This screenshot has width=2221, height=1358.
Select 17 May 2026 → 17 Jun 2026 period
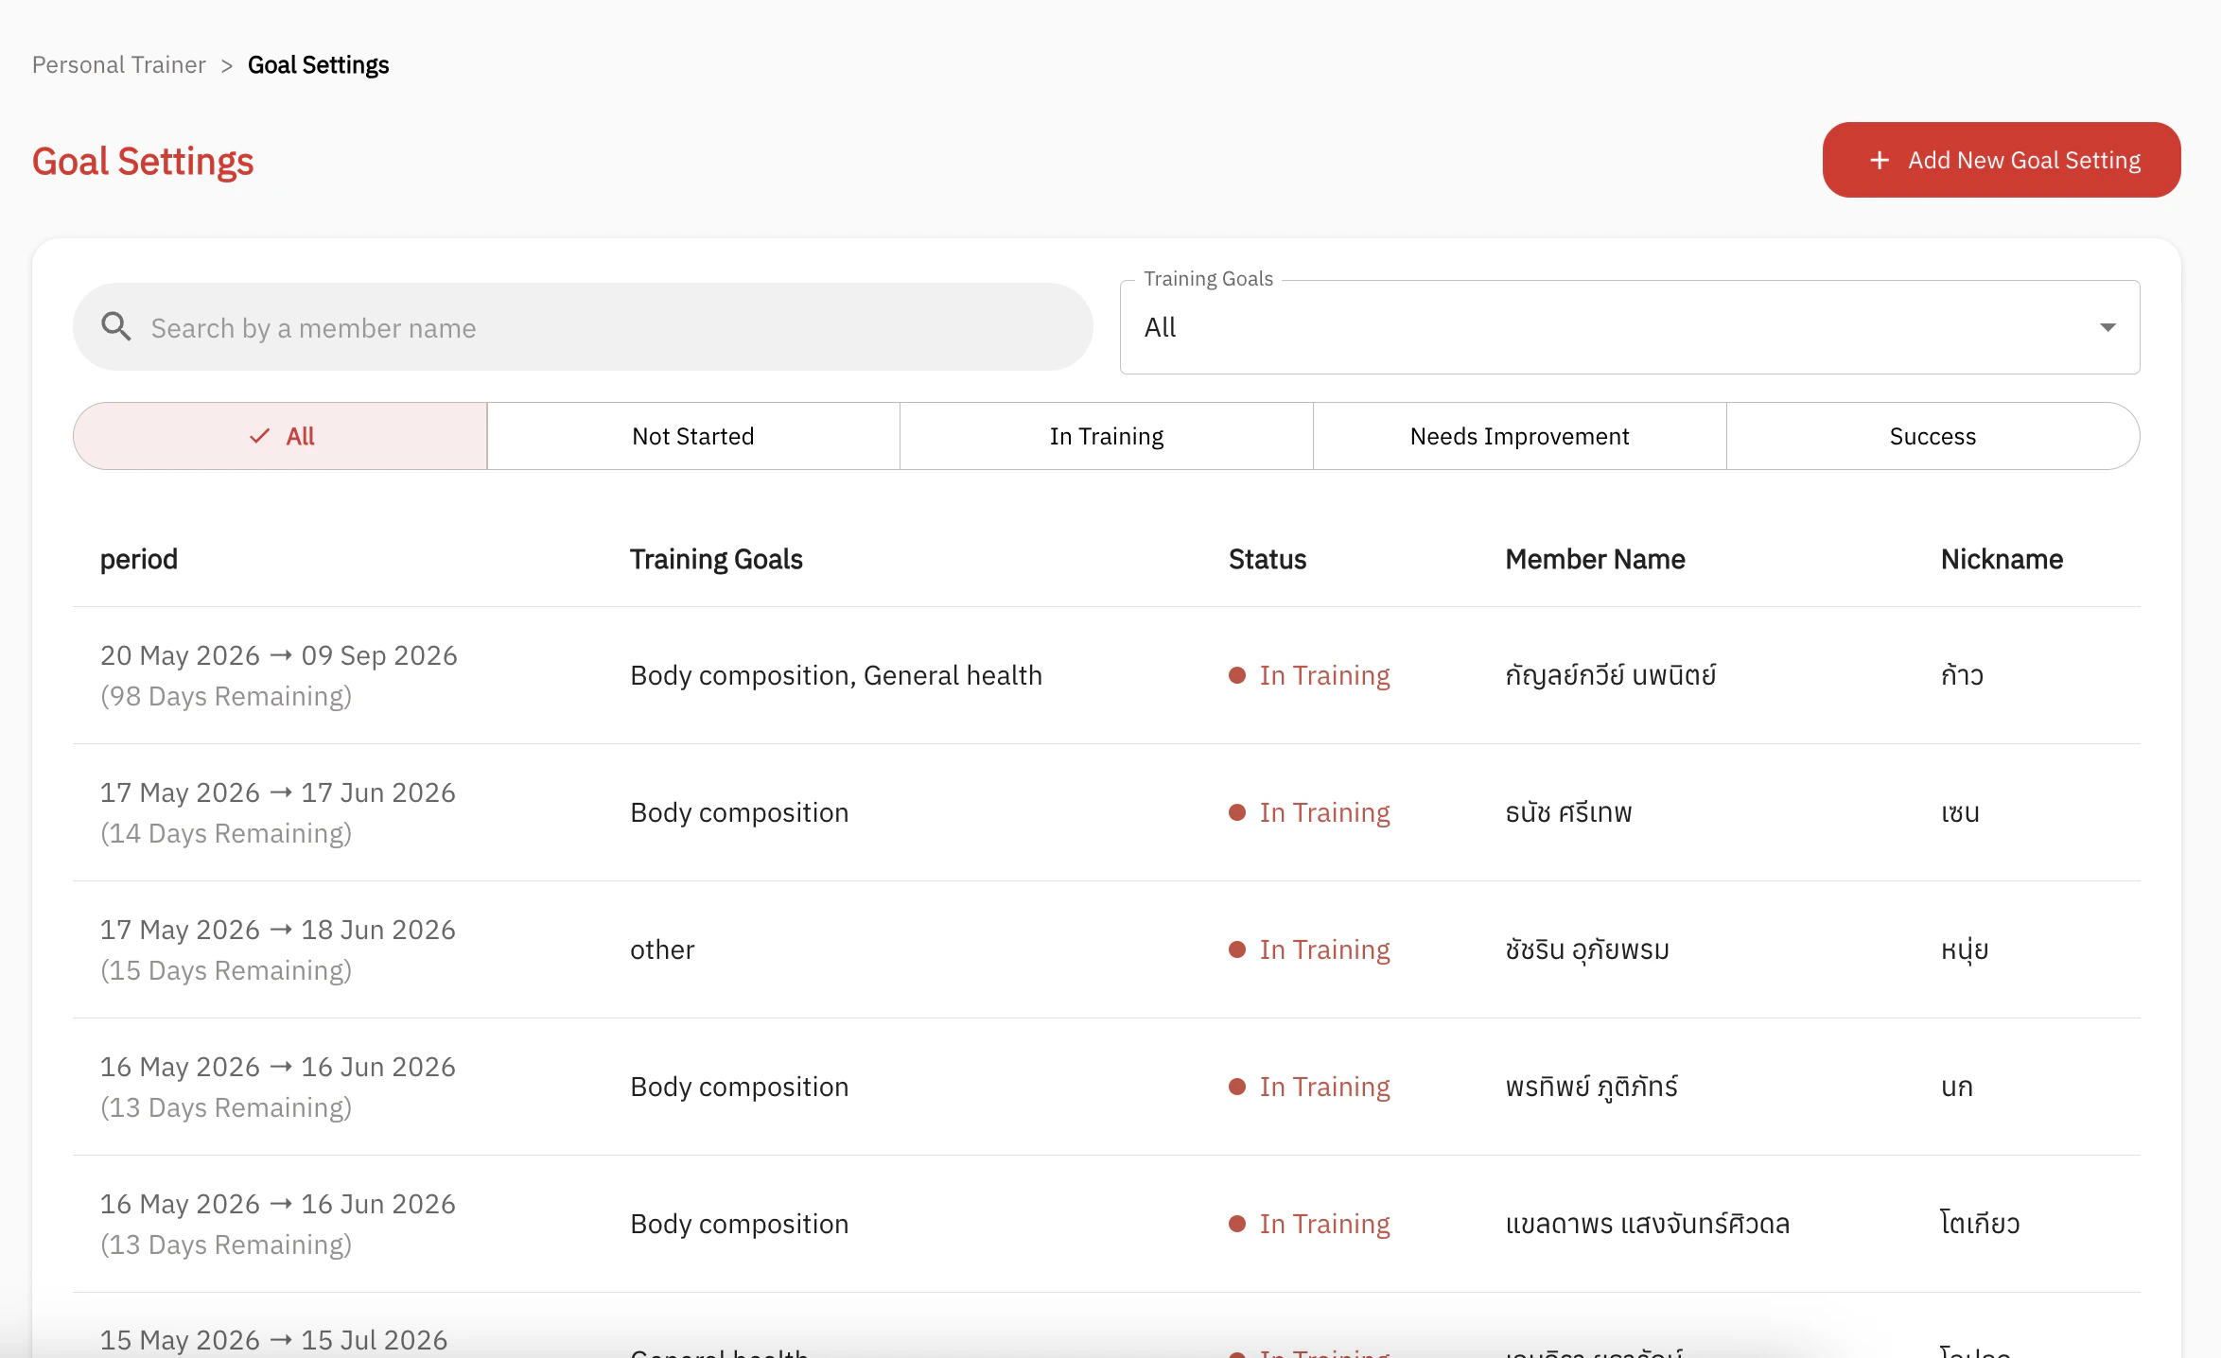pos(278,792)
